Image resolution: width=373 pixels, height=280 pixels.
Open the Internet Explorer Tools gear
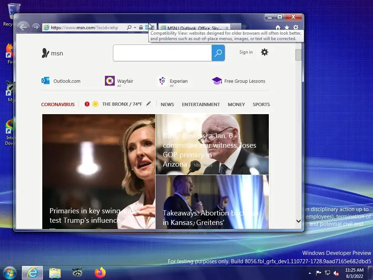click(x=296, y=27)
